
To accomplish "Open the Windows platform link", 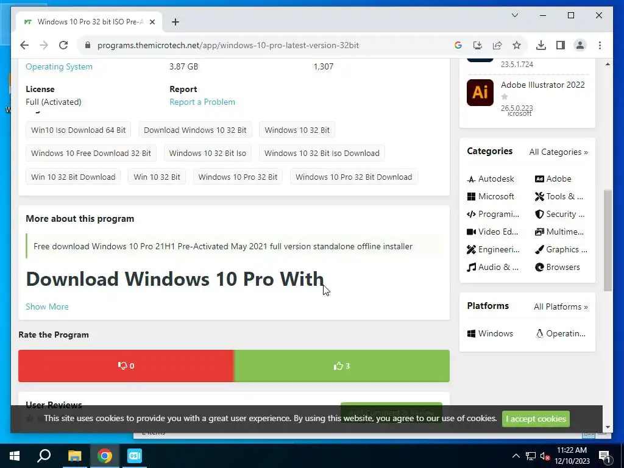I will coord(491,333).
